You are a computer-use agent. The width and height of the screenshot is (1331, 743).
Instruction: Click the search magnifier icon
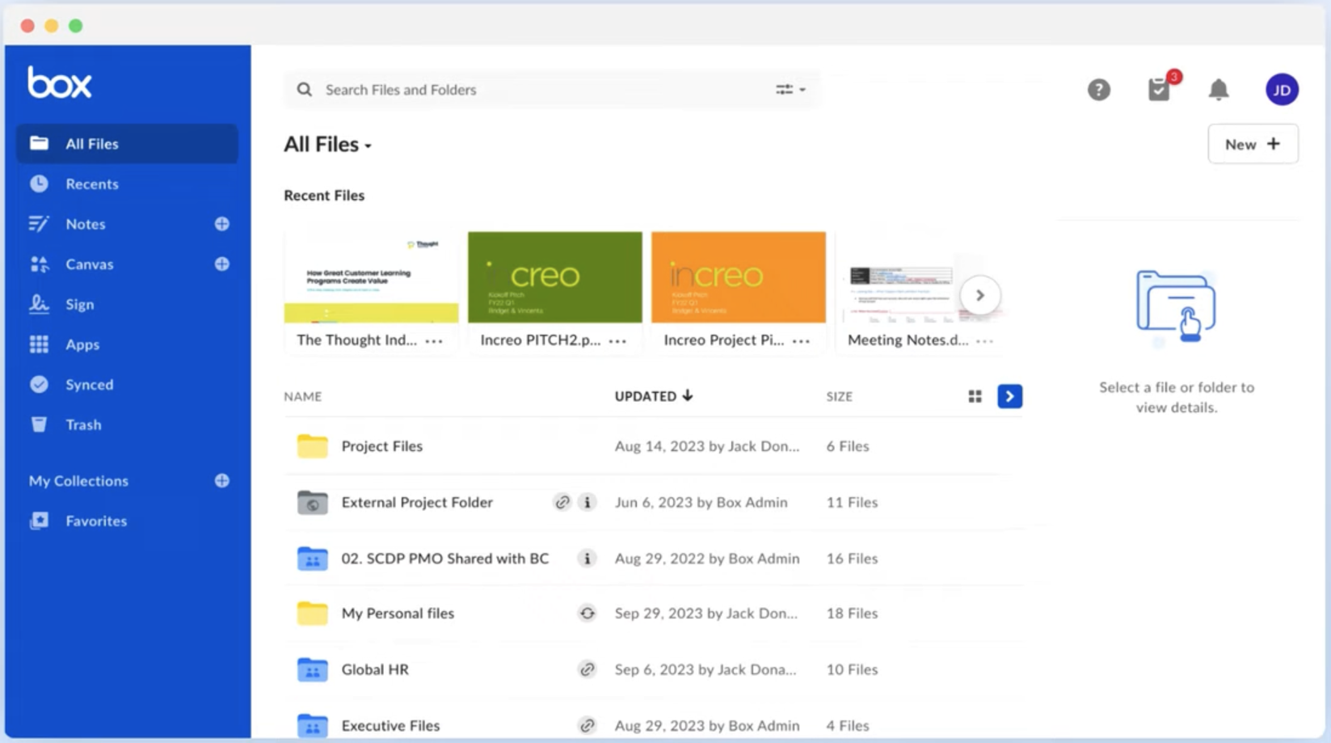[x=304, y=89]
